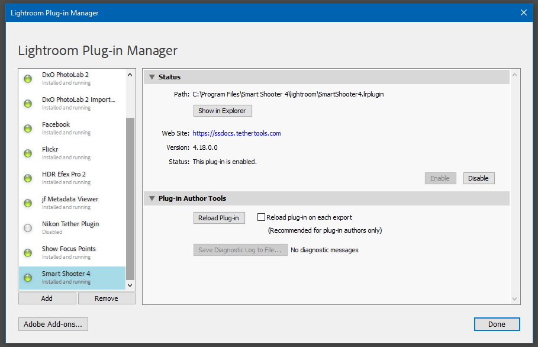Click the HDR Efex Pro 2 status icon
This screenshot has height=347, width=538.
click(28, 178)
